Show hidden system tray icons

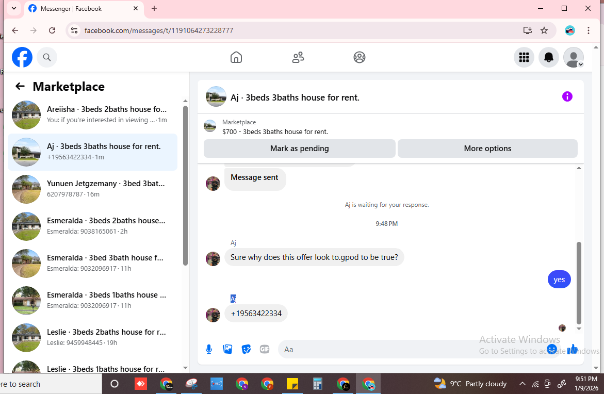pos(523,384)
